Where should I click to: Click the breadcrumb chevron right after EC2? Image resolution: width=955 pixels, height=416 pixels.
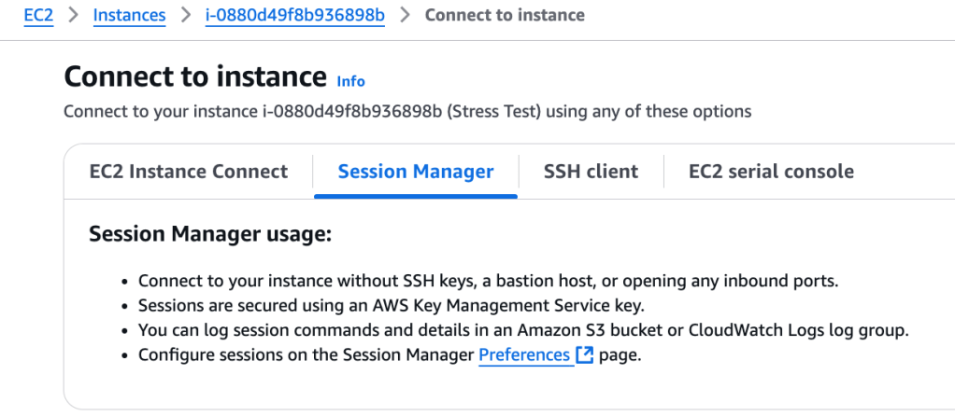tap(73, 16)
